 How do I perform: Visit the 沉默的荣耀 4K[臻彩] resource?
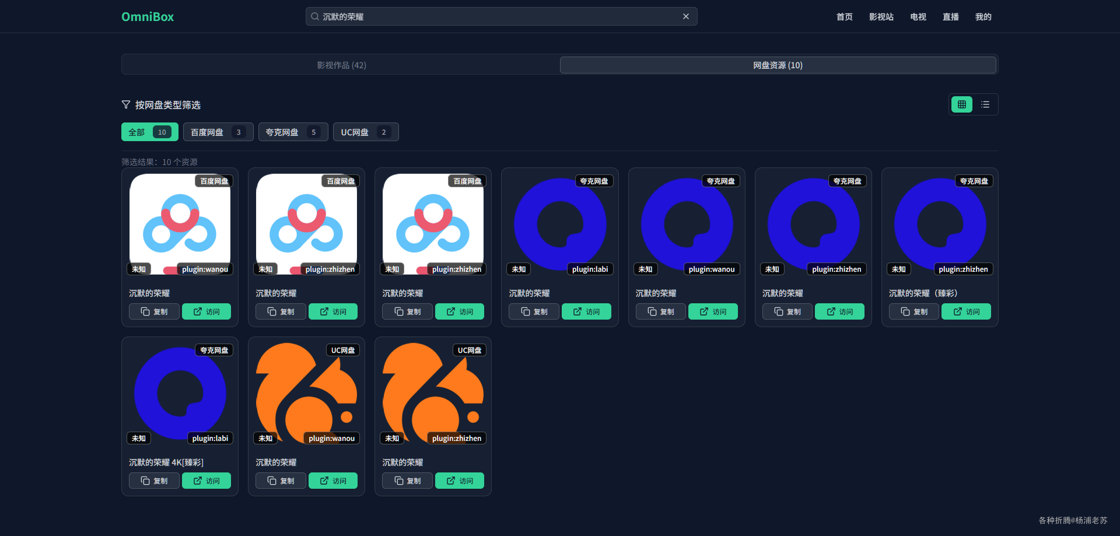coord(206,481)
